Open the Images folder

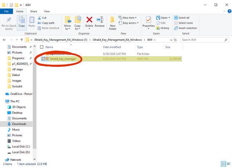(17, 81)
